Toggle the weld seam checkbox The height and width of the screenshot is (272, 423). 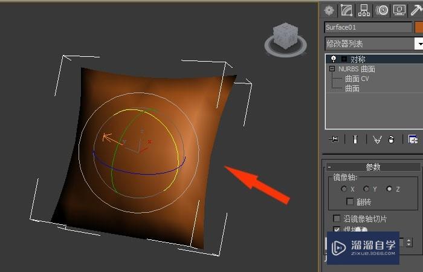click(x=337, y=229)
